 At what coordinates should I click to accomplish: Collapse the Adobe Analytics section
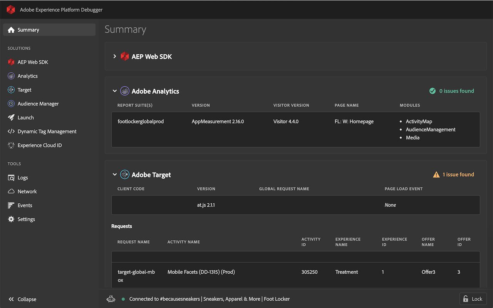(x=114, y=91)
